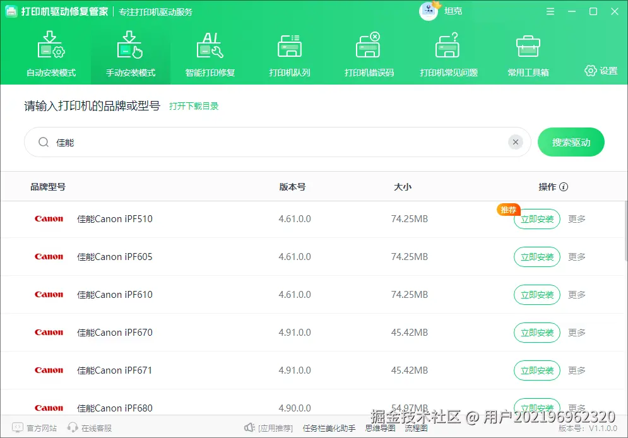The width and height of the screenshot is (628, 438).
Task: Open the hamburger menu in title bar
Action: coord(550,11)
